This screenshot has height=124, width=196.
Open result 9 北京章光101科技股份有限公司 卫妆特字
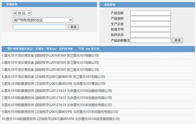[60, 112]
